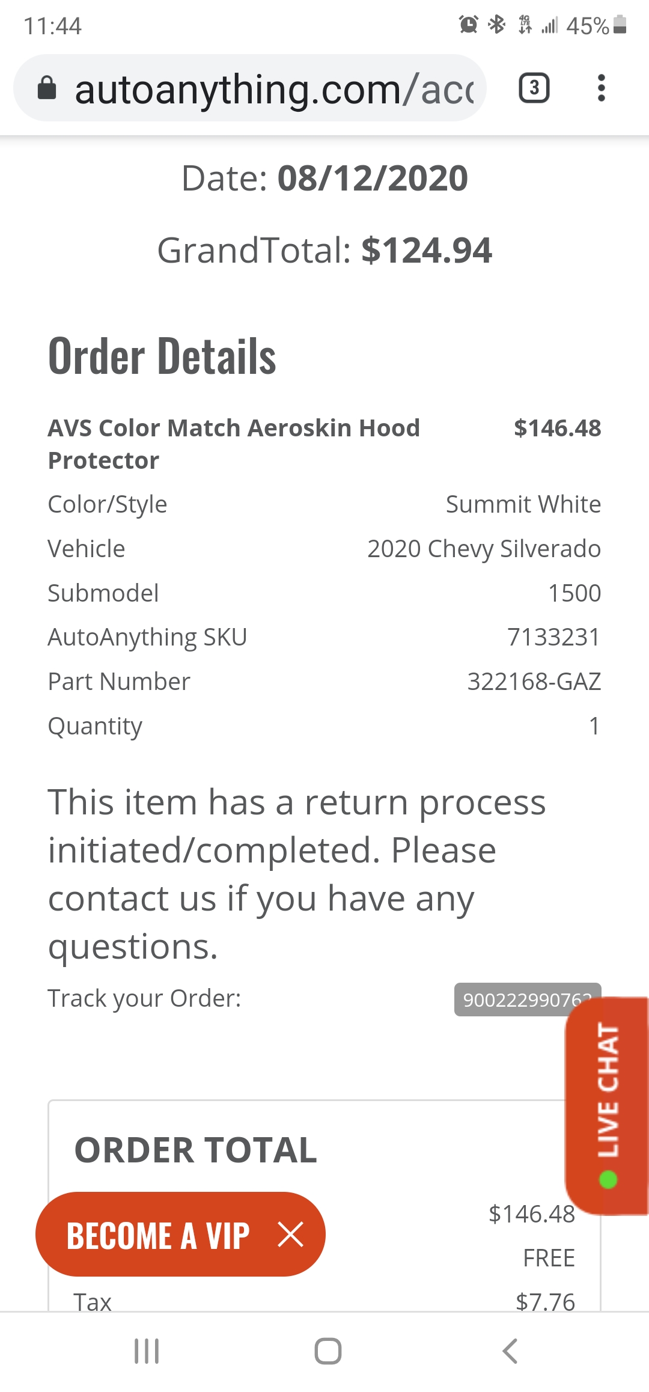Image resolution: width=649 pixels, height=1392 pixels.
Task: Tap the lock icon in address bar
Action: (47, 88)
